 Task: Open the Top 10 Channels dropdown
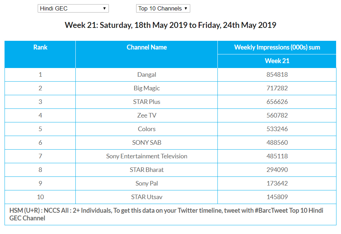(163, 8)
